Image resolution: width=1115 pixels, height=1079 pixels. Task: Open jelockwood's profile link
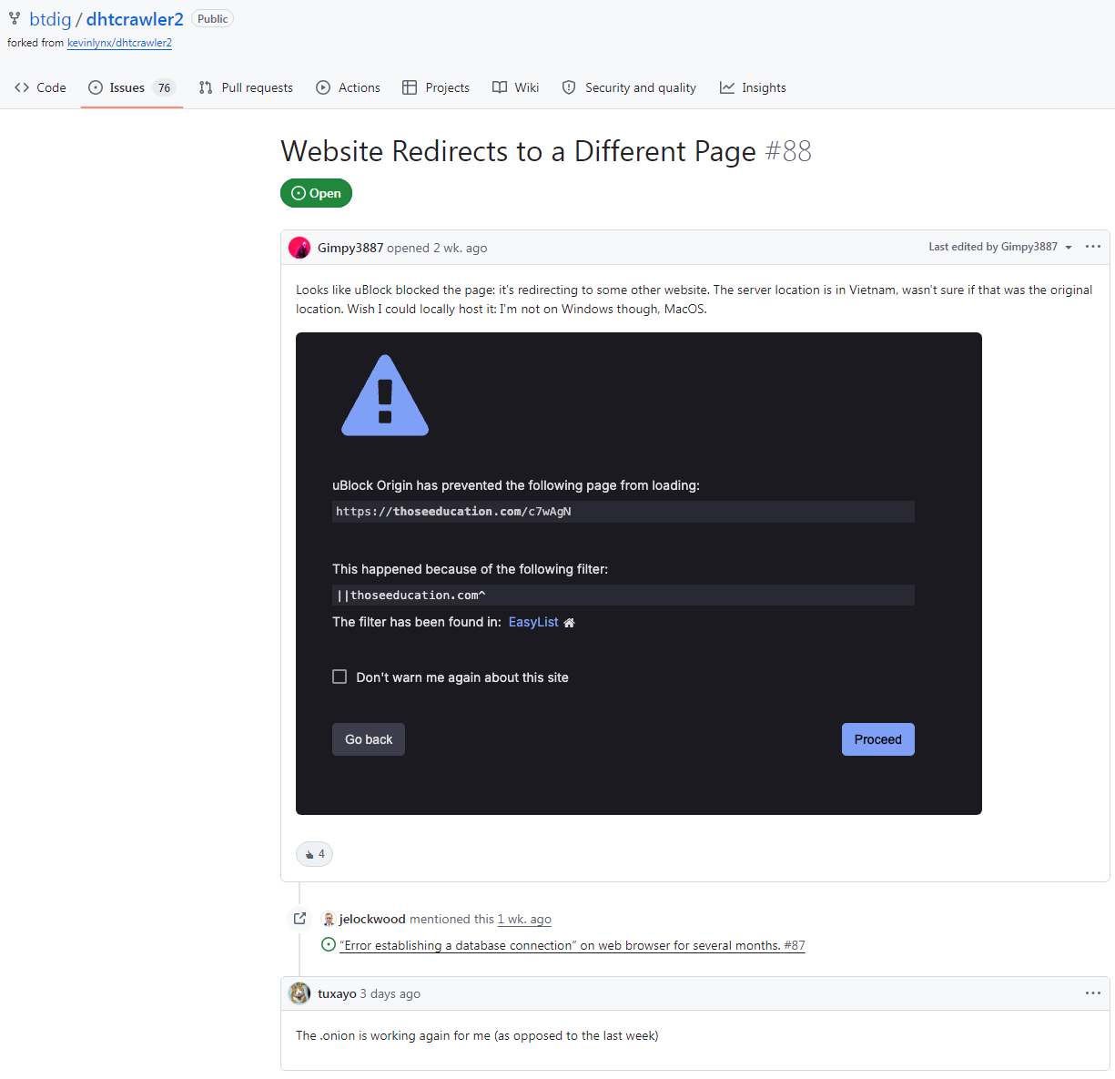click(372, 919)
